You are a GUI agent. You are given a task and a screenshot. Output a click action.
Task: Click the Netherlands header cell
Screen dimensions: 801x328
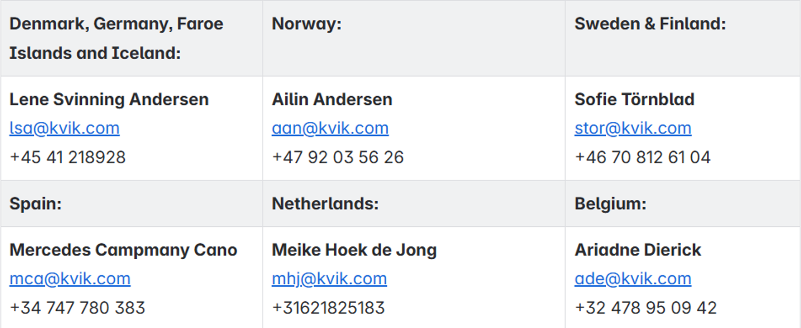coord(325,204)
